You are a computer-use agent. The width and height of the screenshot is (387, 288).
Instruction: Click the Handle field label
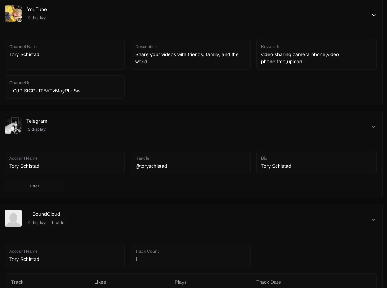coord(142,158)
